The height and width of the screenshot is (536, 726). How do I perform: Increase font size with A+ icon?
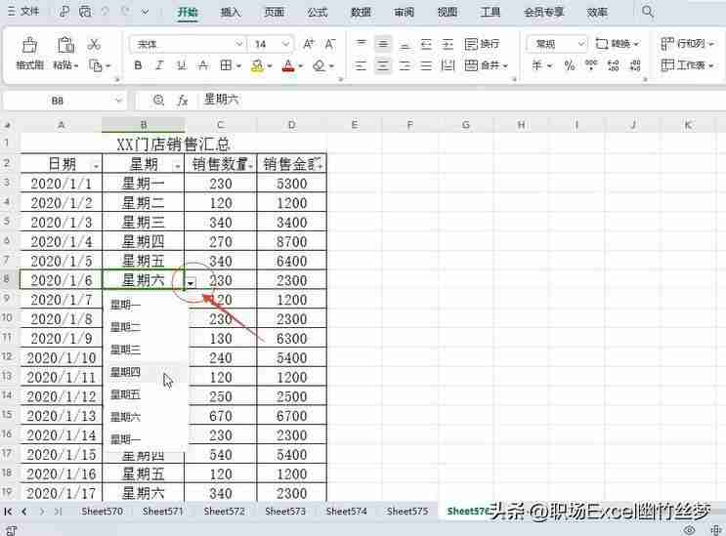(x=309, y=44)
